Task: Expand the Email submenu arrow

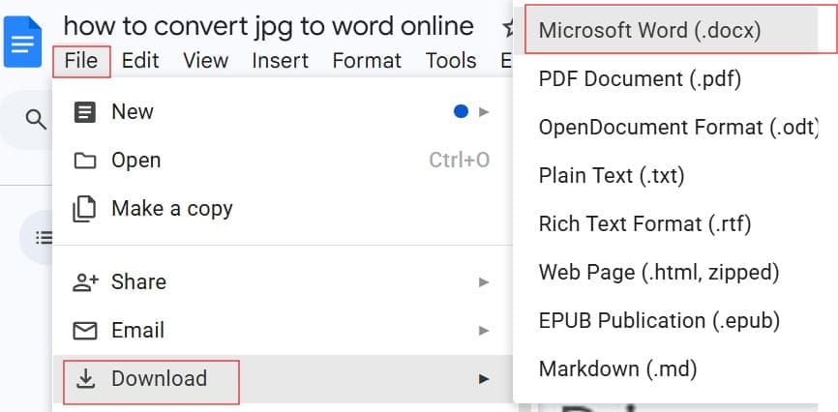Action: click(x=484, y=331)
